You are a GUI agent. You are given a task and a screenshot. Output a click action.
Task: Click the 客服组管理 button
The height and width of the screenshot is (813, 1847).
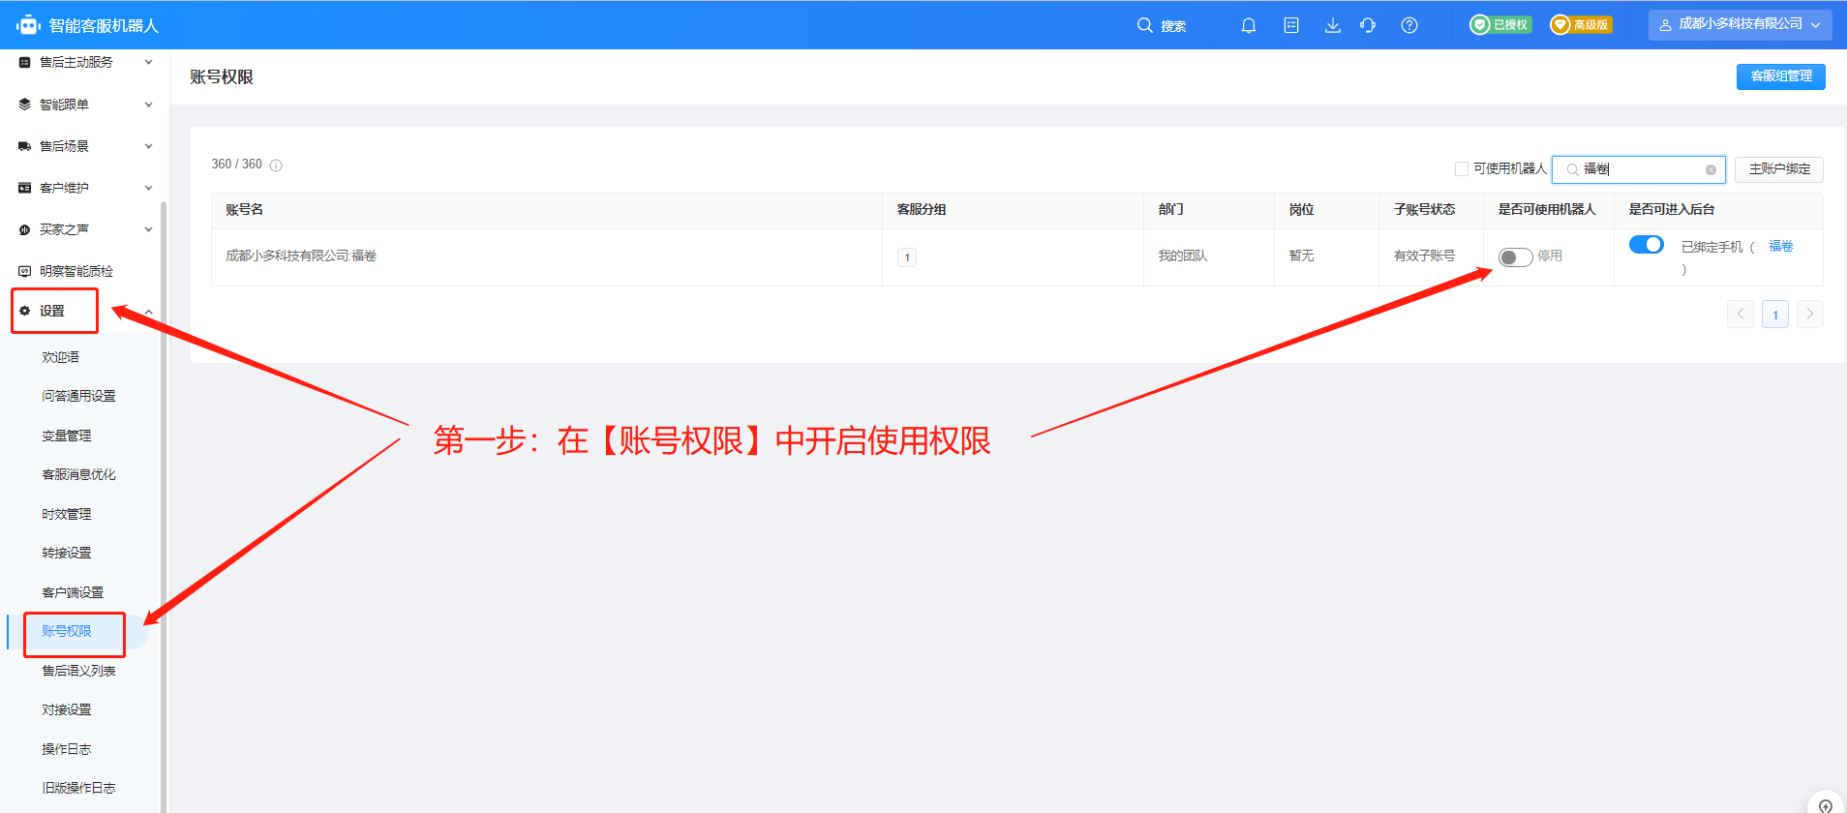(1780, 76)
